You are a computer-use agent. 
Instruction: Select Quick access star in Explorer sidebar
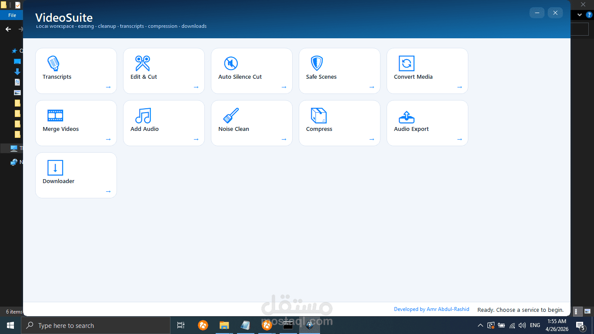pyautogui.click(x=14, y=51)
